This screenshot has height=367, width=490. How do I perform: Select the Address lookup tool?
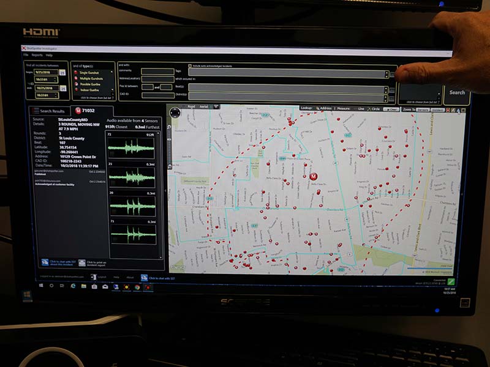click(x=324, y=108)
